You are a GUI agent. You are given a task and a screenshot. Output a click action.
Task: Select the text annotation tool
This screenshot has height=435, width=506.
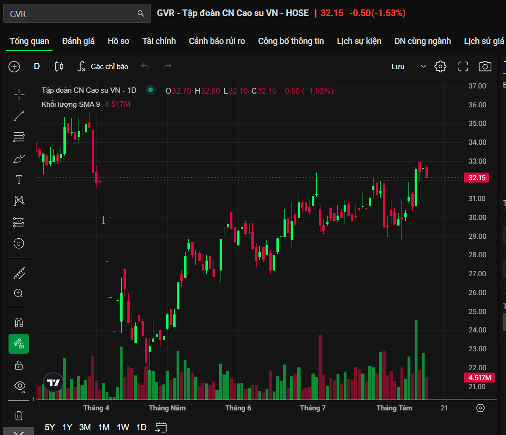(x=19, y=180)
